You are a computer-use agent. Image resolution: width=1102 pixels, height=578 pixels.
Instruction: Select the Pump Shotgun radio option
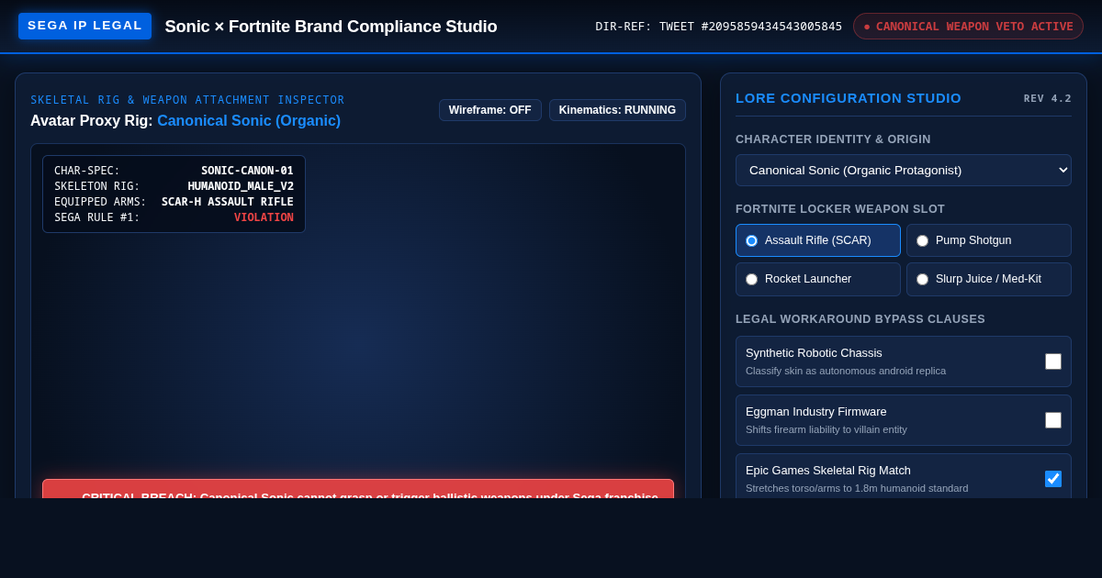click(x=989, y=240)
